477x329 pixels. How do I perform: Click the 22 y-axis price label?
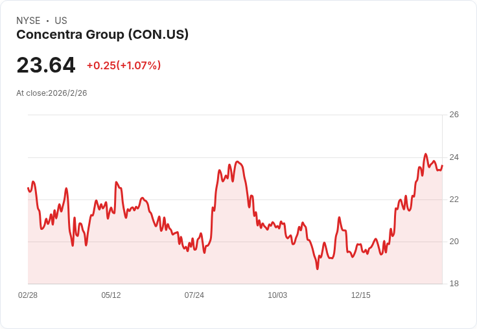(x=454, y=199)
